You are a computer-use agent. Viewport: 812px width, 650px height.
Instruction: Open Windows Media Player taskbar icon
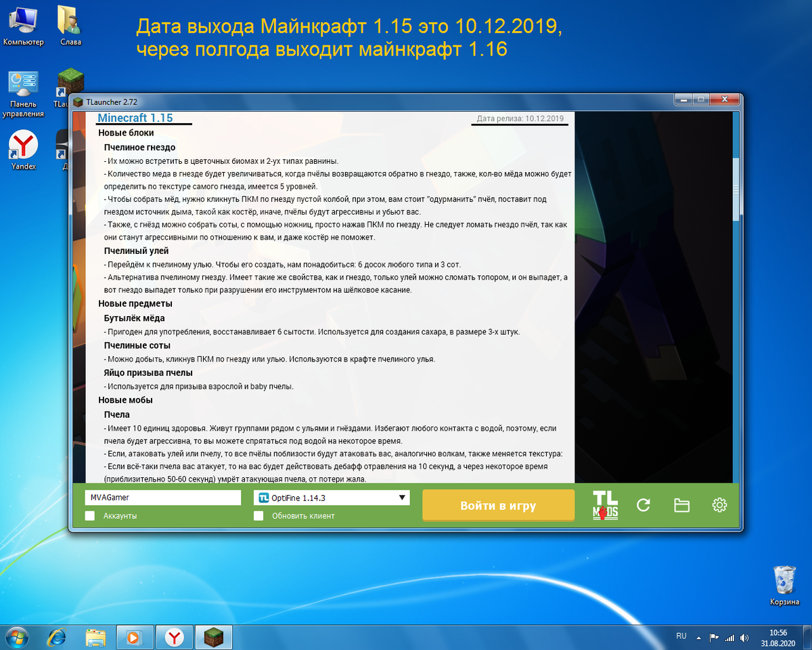click(135, 637)
